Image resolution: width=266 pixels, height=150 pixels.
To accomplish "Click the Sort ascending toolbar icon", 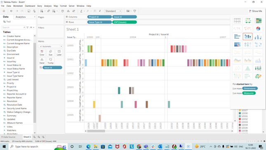I will [x=68, y=11].
